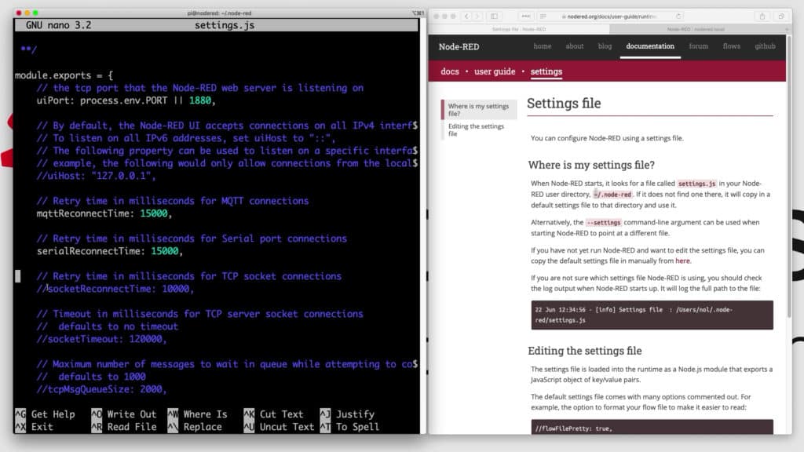The height and width of the screenshot is (452, 804).
Task: Click the '~/.node-red' inline code text
Action: (612, 195)
